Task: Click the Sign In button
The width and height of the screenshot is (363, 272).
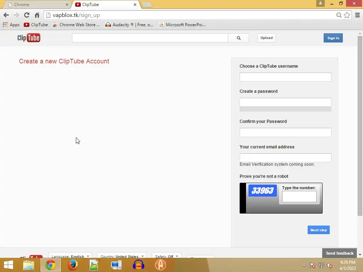Action: click(333, 38)
